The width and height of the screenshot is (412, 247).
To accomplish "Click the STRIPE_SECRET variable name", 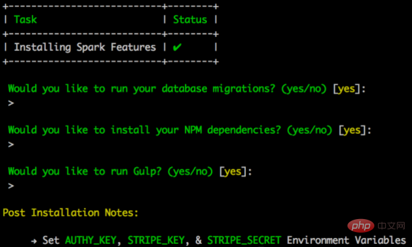I will pos(244,240).
